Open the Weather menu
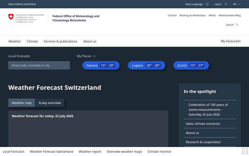 click(15, 41)
